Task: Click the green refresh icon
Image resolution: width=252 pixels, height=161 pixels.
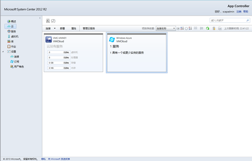Action: point(208,28)
